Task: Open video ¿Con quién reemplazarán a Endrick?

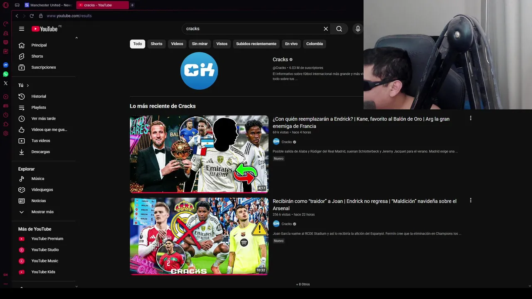Action: (x=361, y=123)
